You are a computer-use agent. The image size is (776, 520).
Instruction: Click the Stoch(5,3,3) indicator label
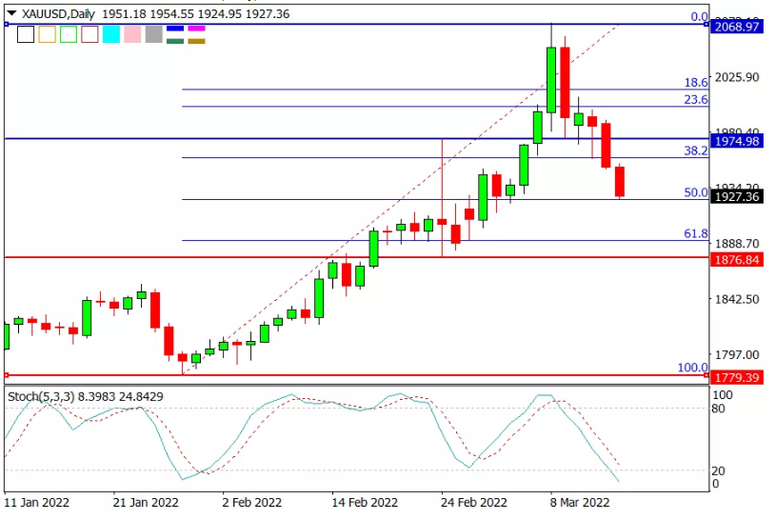[x=41, y=397]
